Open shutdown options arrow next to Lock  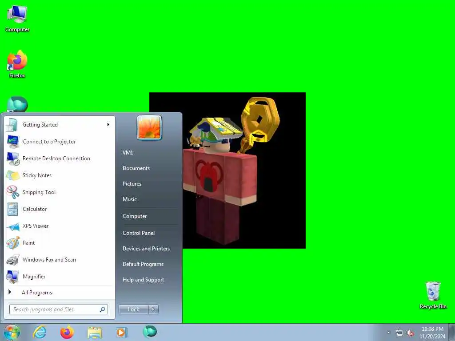153,309
